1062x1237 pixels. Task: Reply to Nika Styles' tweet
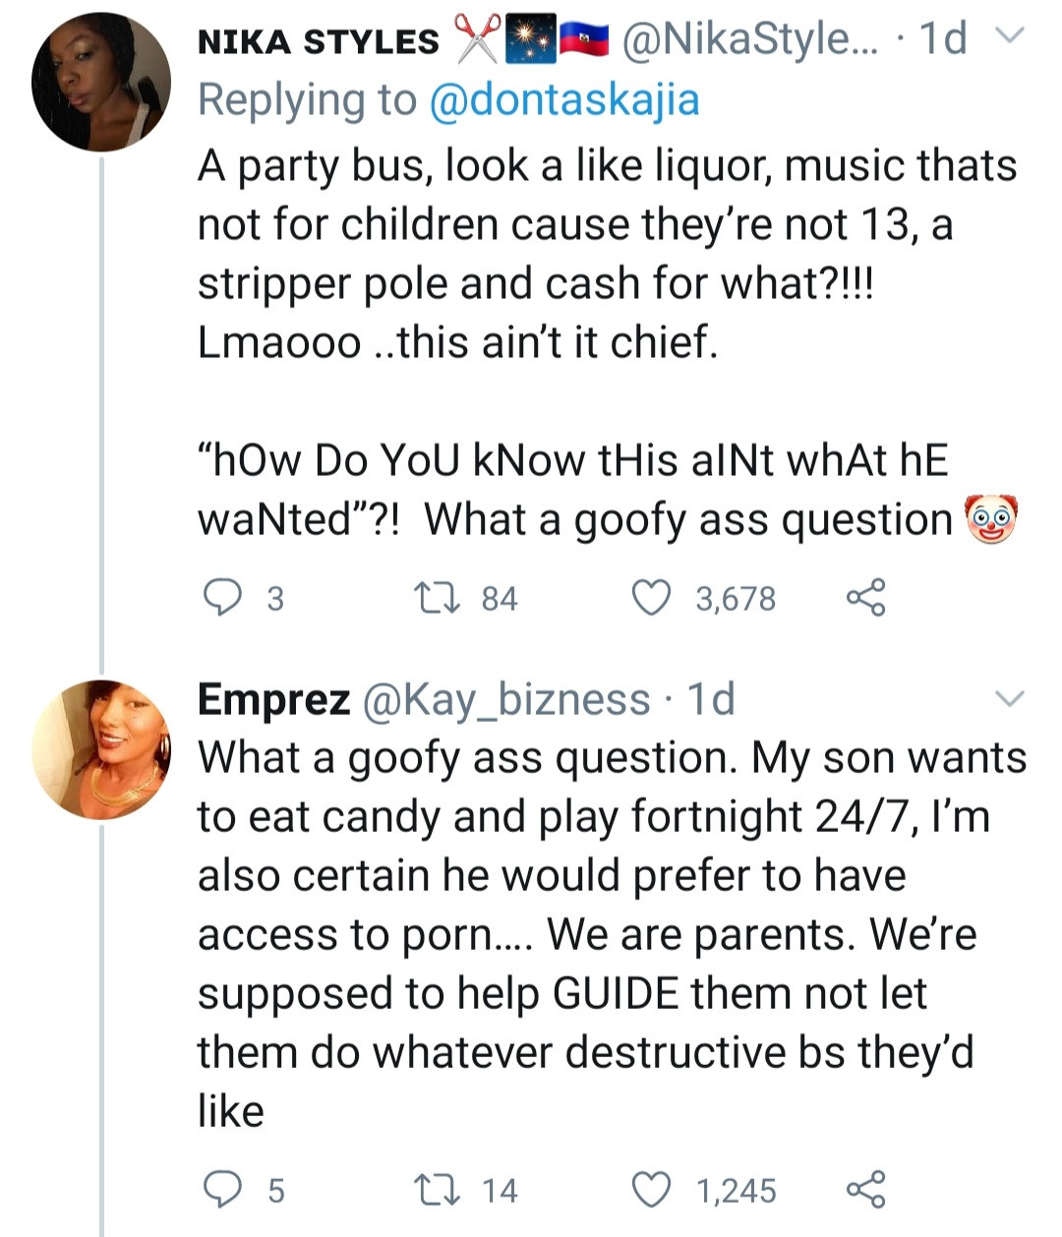pyautogui.click(x=222, y=597)
